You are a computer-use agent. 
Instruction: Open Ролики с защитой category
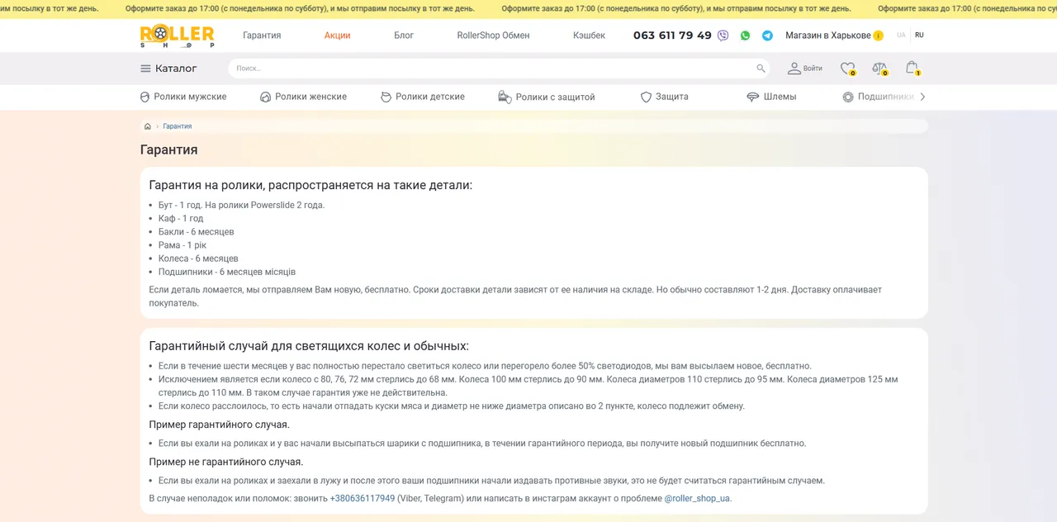pyautogui.click(x=546, y=97)
